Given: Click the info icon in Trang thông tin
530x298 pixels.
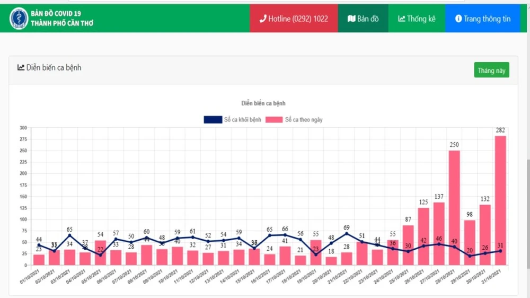Looking at the screenshot, I should pos(458,19).
